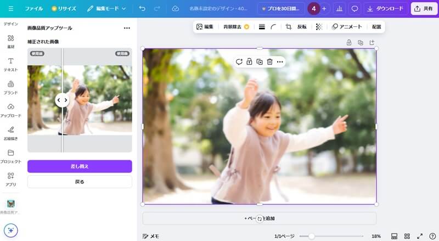
Task: Open the デザイン sidebar tab
Action: click(x=10, y=24)
